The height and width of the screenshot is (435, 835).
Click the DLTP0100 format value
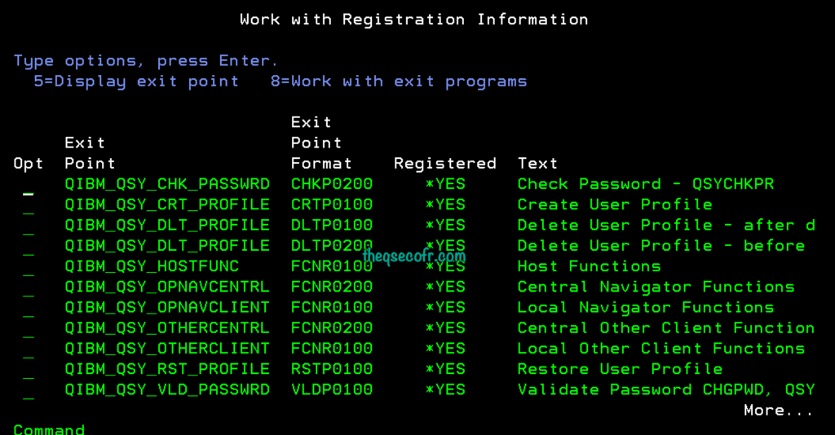332,225
